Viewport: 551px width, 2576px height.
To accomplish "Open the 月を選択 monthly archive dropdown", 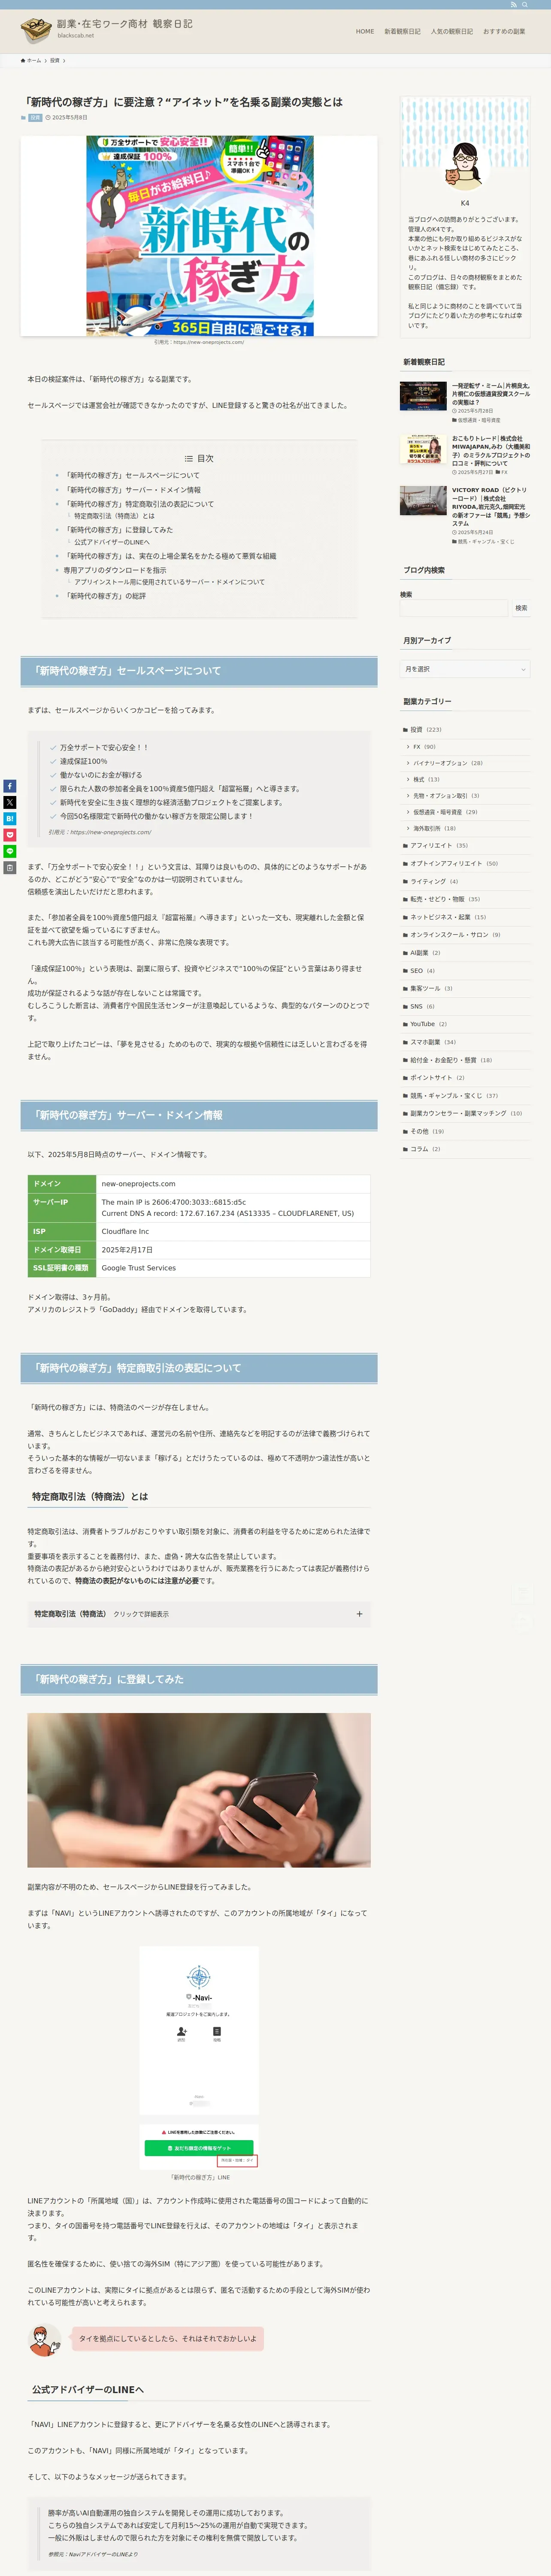I will (x=465, y=669).
